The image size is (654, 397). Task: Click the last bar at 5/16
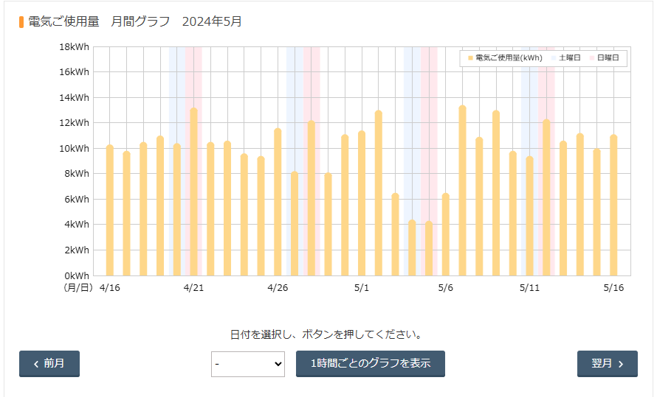(x=613, y=205)
